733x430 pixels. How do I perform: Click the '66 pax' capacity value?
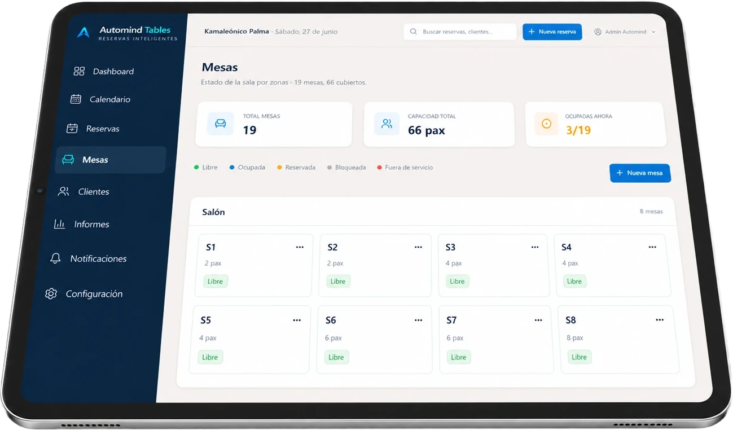(x=427, y=130)
